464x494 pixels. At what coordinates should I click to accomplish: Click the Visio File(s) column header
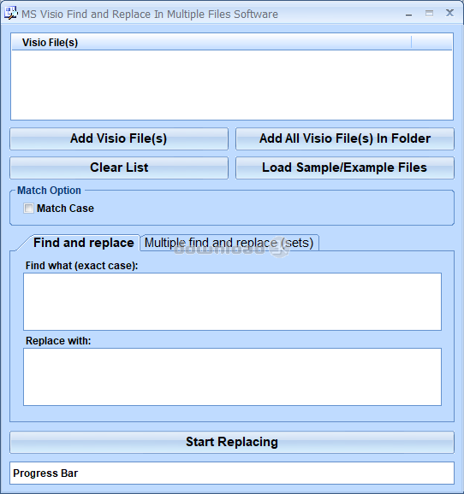(x=211, y=42)
